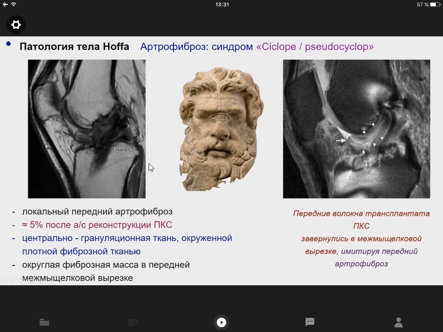443x332 pixels.
Task: Tap the Wi-Fi icon in status bar
Action: click(13, 4)
